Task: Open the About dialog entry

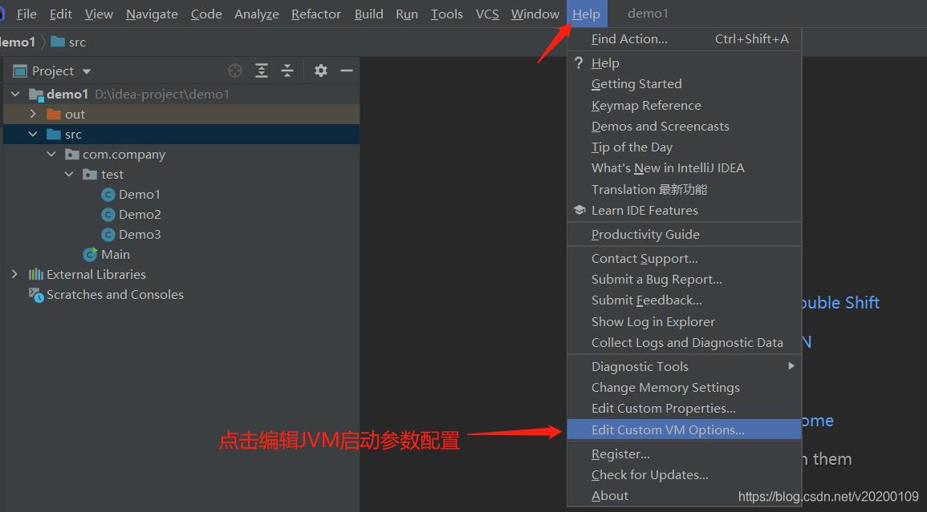Action: click(x=684, y=495)
